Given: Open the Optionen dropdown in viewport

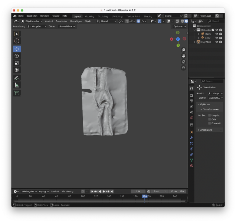Looking at the screenshot, I should 180,26.
